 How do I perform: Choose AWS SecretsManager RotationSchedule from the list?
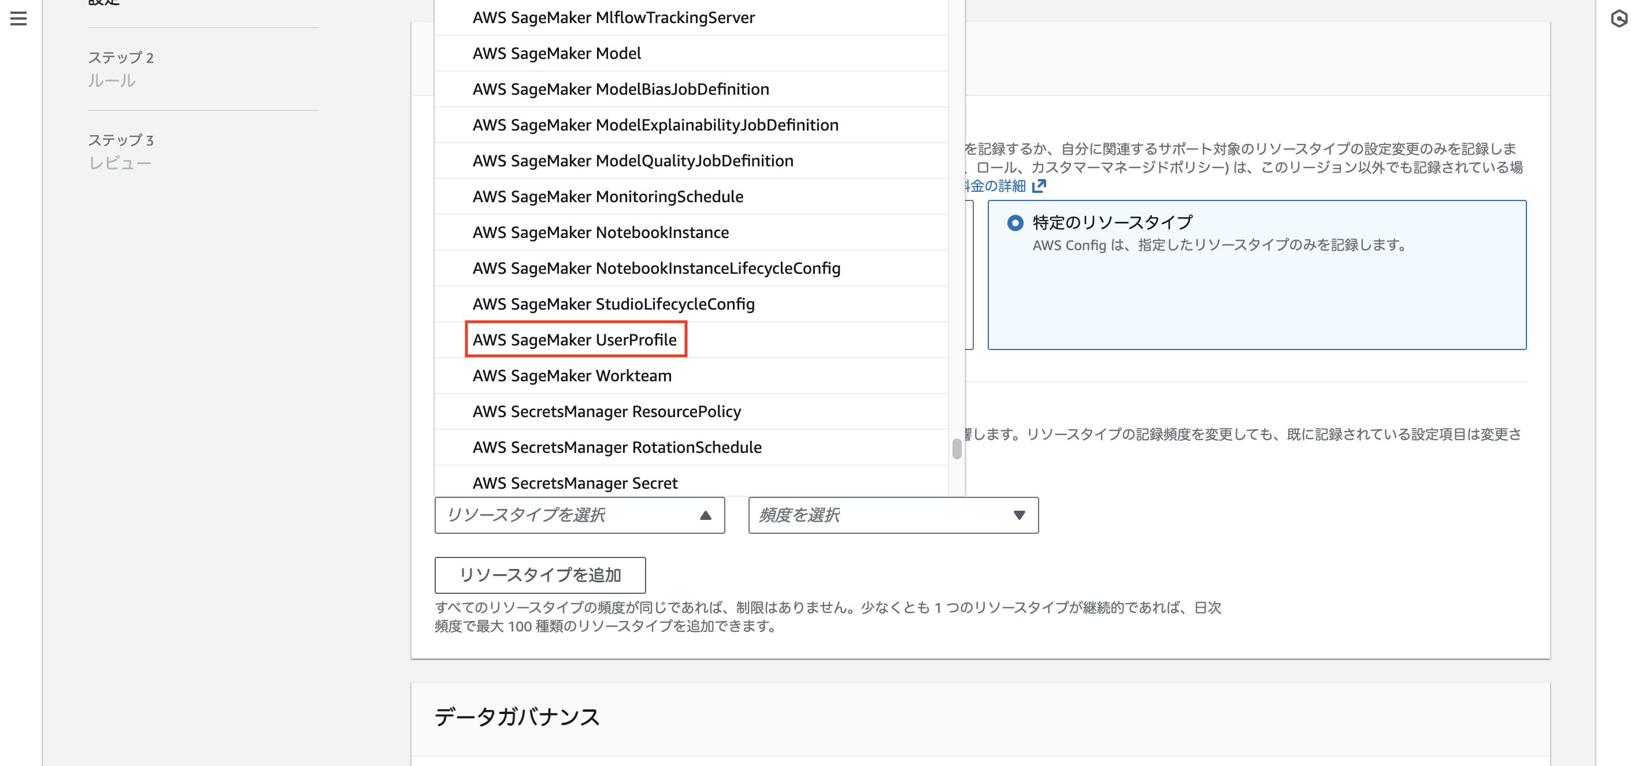[617, 447]
